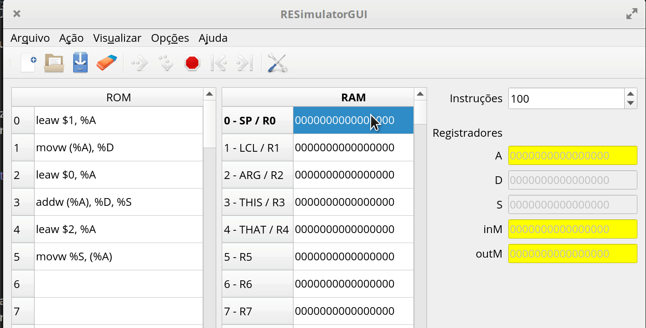This screenshot has width=646, height=328.
Task: Click the new file icon
Action: click(28, 63)
